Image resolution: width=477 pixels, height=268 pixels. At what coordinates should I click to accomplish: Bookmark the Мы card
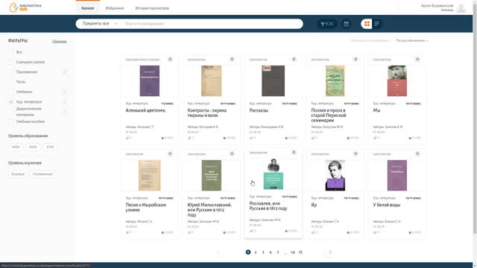417,60
